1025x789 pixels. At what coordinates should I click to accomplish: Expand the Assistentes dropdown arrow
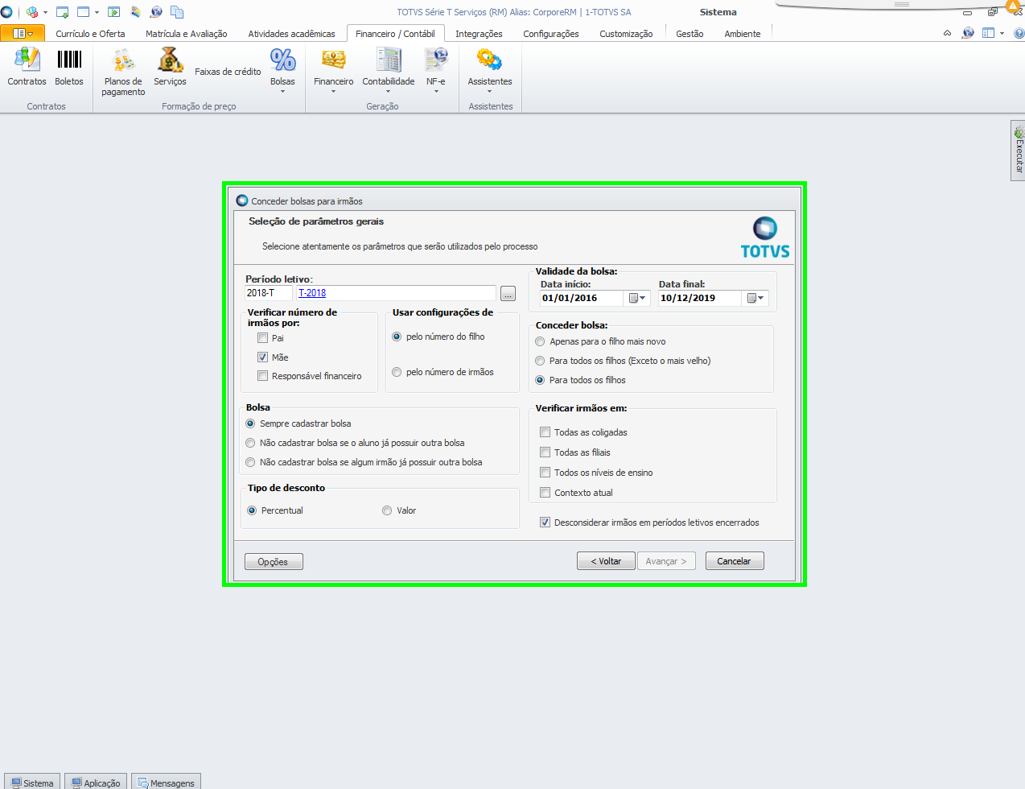tap(489, 92)
